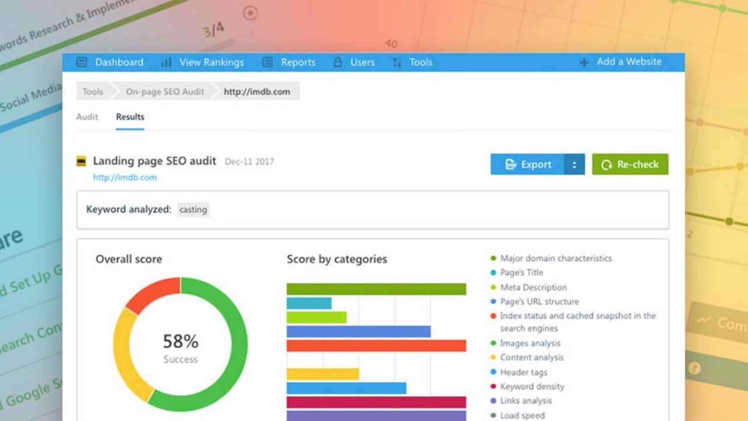Viewport: 748px width, 421px height.
Task: Click the Users padlock icon
Action: point(337,62)
